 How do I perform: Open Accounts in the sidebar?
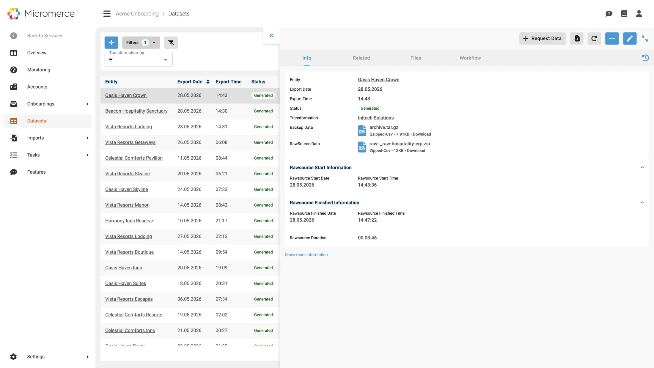pos(48,87)
